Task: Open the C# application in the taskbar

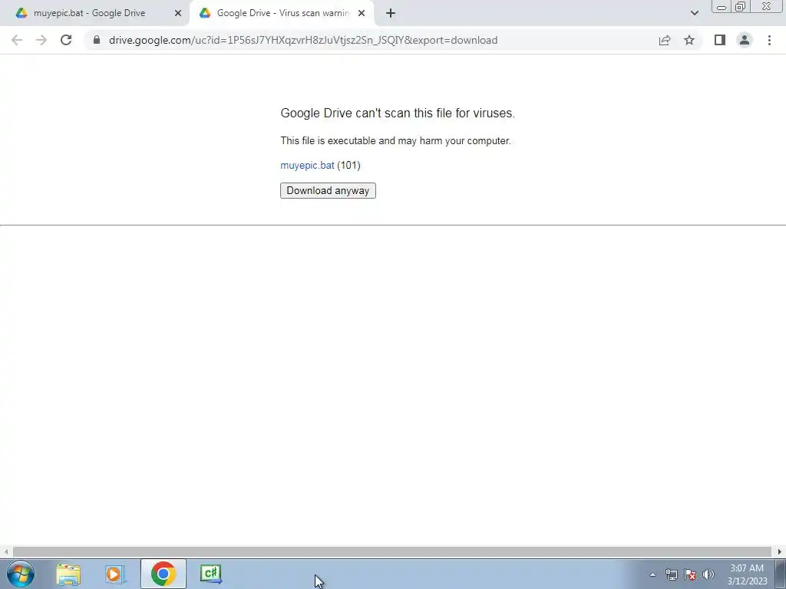Action: coord(210,574)
